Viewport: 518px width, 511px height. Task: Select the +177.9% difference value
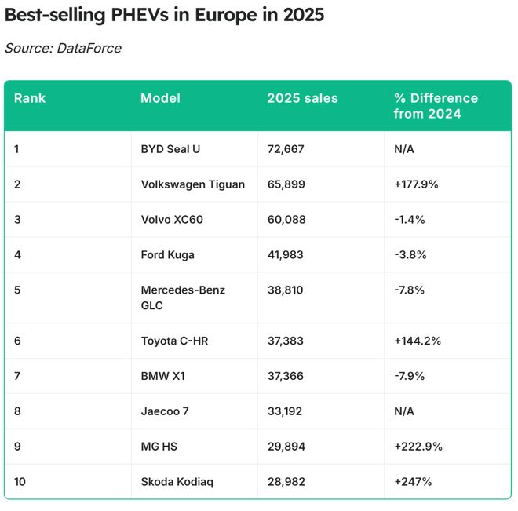(418, 184)
